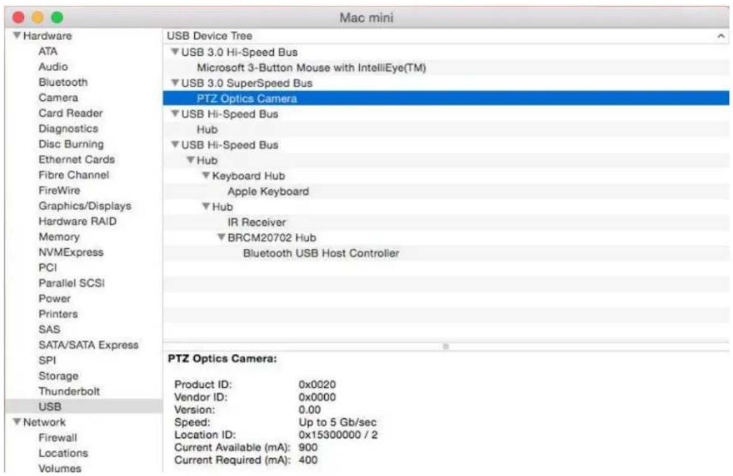Select Camera in the sidebar
733x476 pixels.
tap(58, 97)
